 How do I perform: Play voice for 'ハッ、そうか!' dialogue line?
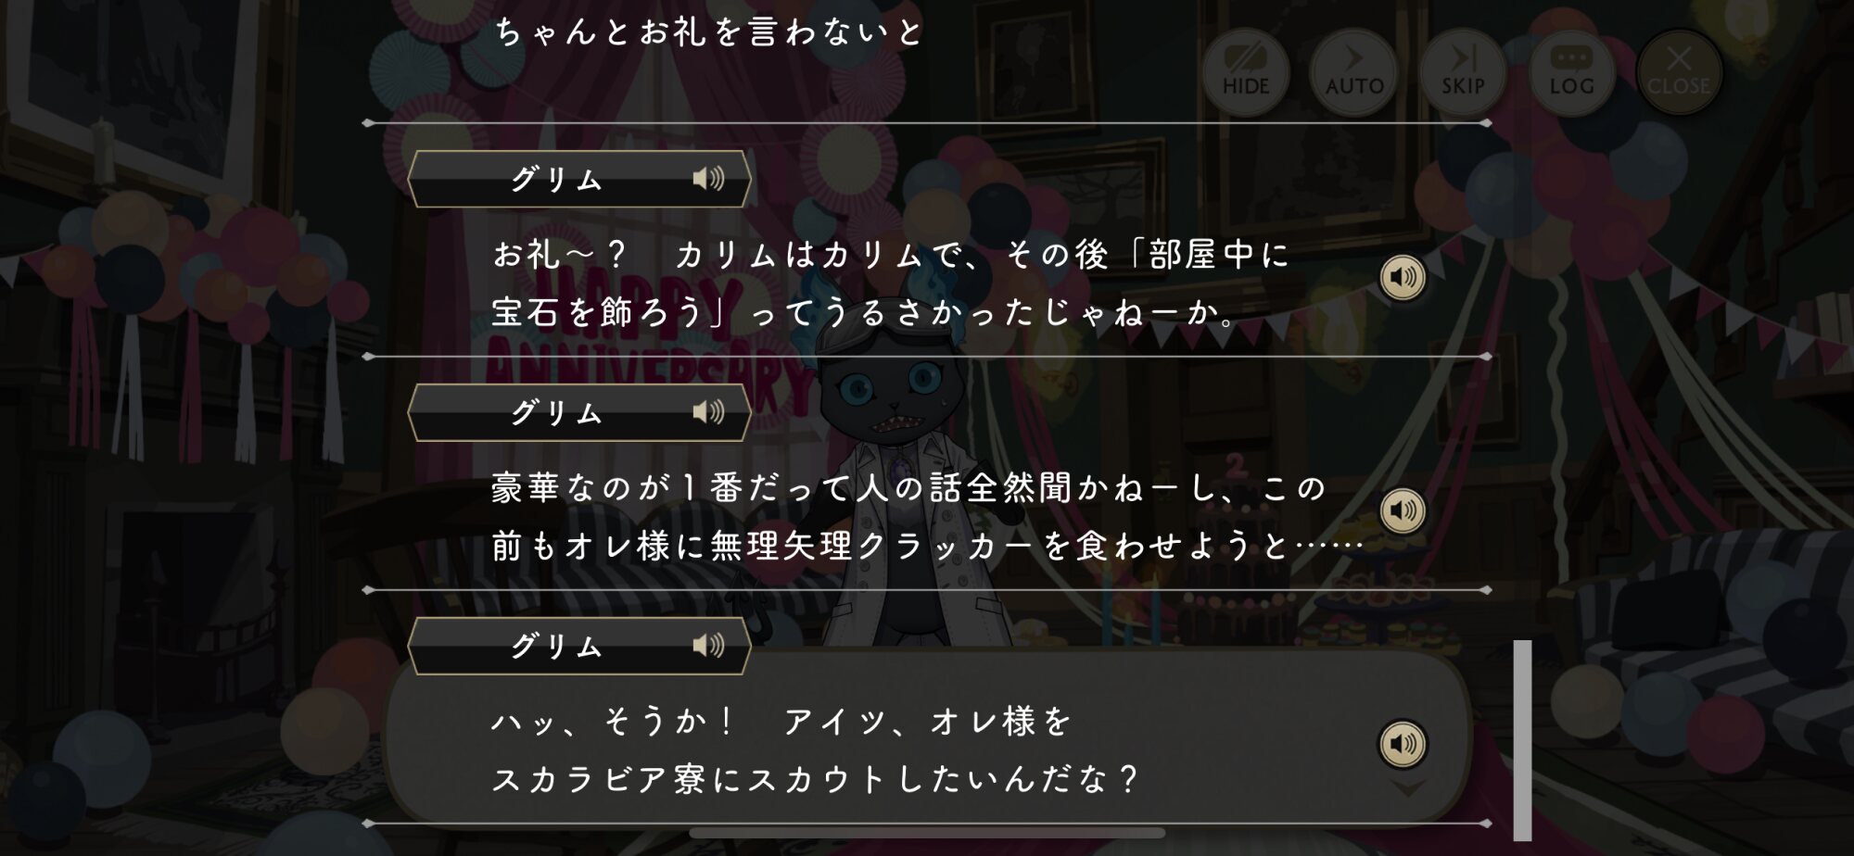(x=1403, y=744)
